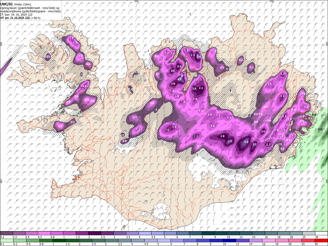Click the '15W' longitude label
Image resolution: width=328 pixels, height=246 pixels.
[271, 1]
